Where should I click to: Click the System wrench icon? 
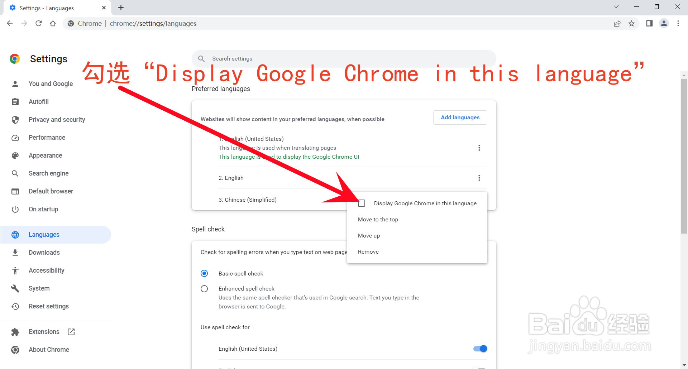pos(15,288)
